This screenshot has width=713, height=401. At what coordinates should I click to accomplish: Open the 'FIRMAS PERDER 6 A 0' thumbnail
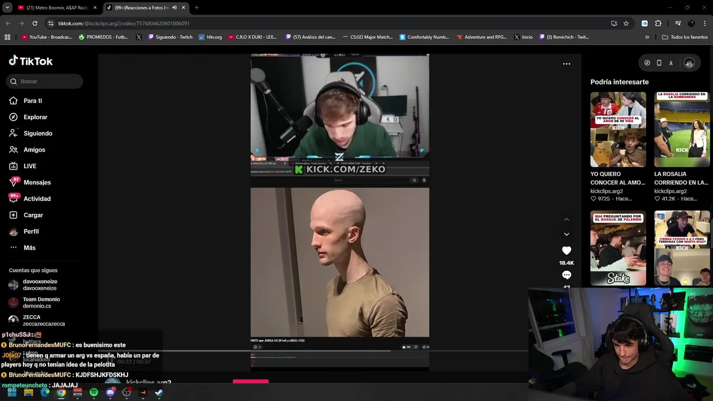(682, 248)
